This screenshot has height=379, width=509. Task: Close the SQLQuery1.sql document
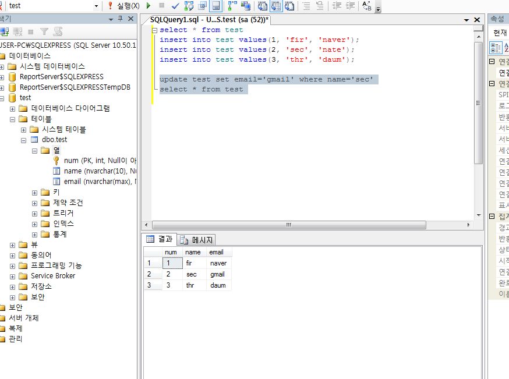click(x=477, y=20)
